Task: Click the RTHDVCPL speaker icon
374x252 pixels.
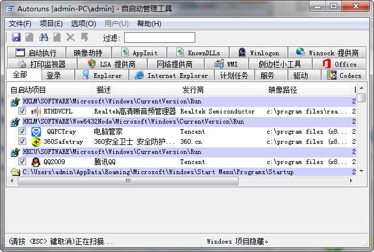Action: click(36, 111)
